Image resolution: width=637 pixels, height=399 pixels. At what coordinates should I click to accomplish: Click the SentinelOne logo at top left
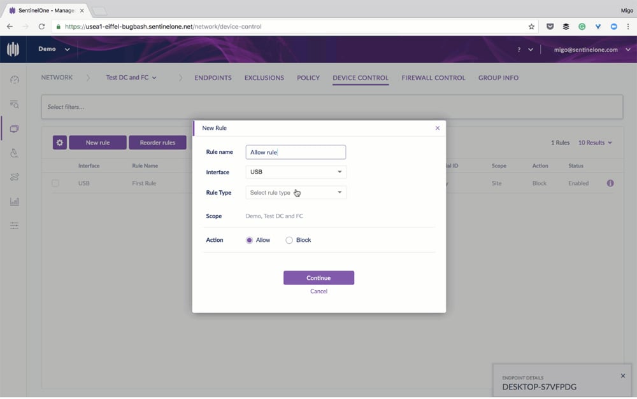[13, 50]
